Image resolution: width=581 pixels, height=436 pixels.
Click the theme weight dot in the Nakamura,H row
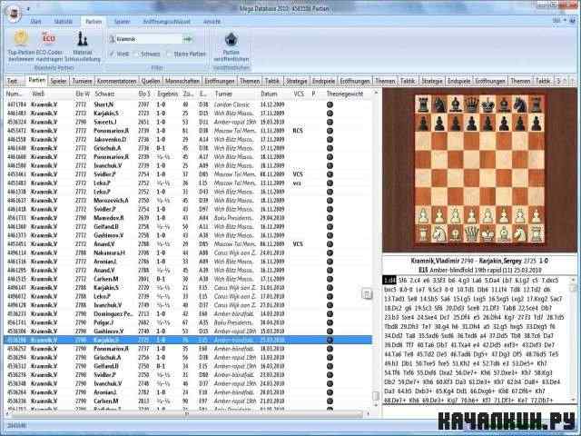[330, 253]
